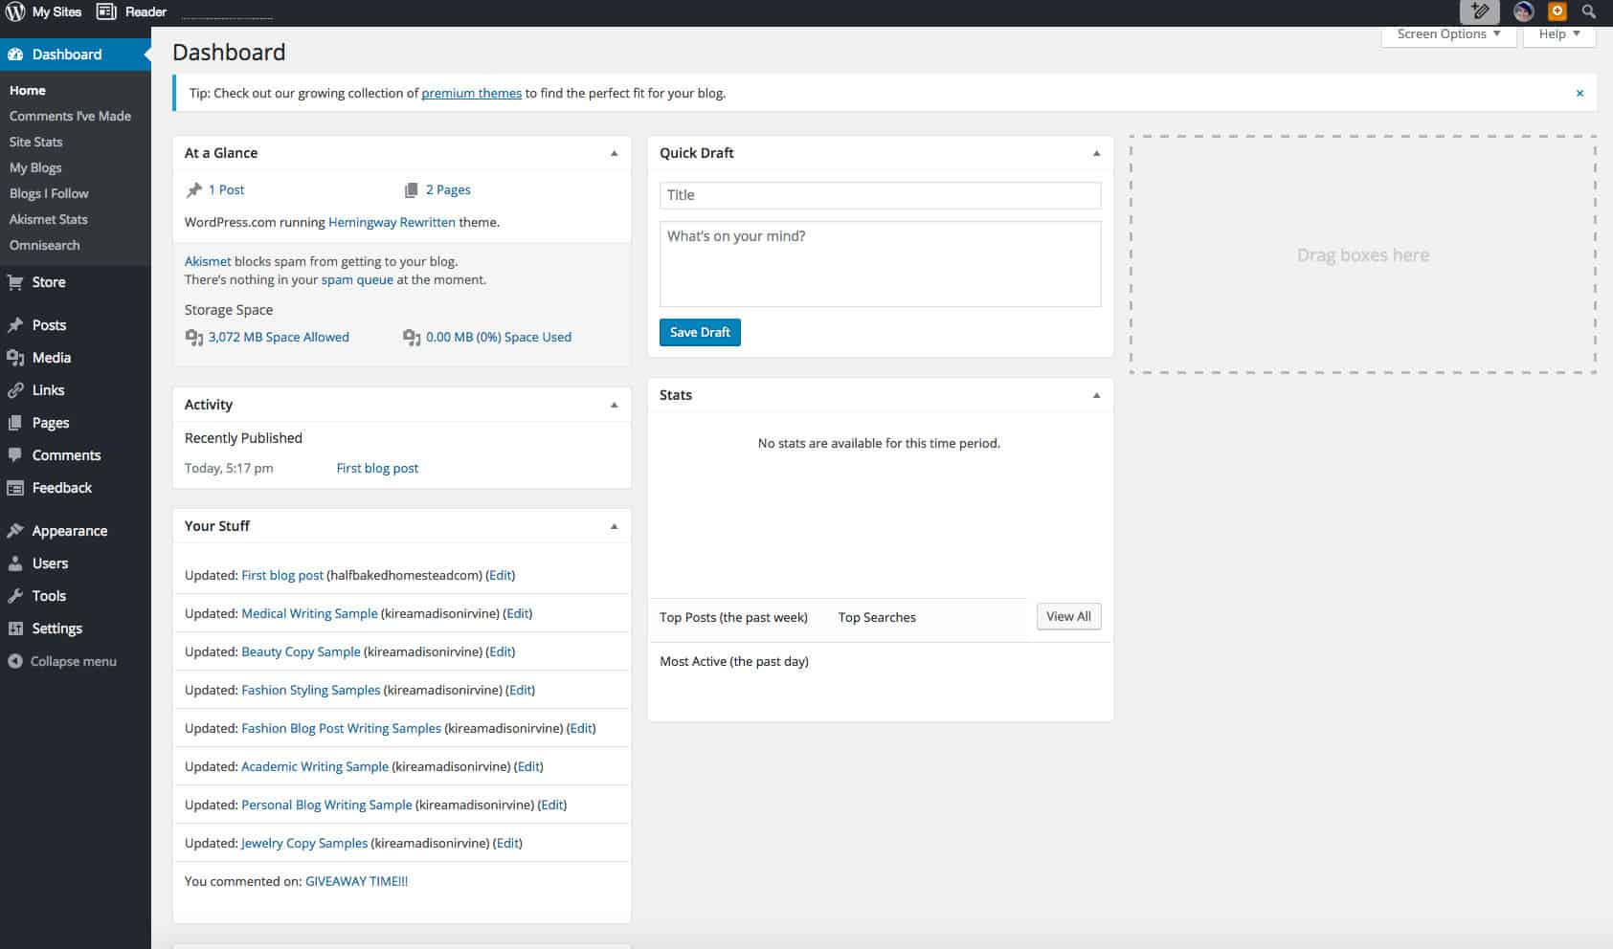The height and width of the screenshot is (949, 1613).
Task: Open Screen Options to toggle dashboard widgets
Action: [1447, 33]
